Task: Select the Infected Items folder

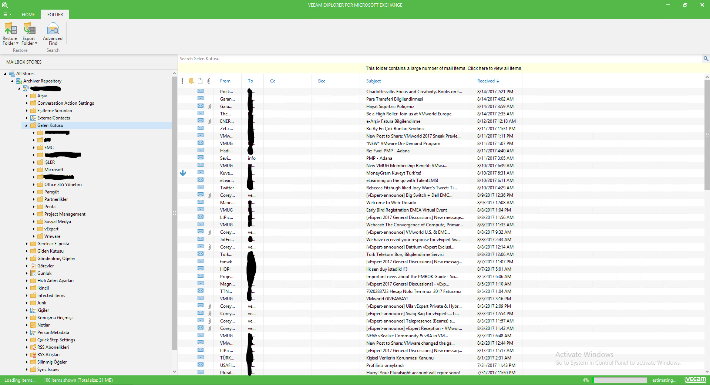Action: pos(51,295)
